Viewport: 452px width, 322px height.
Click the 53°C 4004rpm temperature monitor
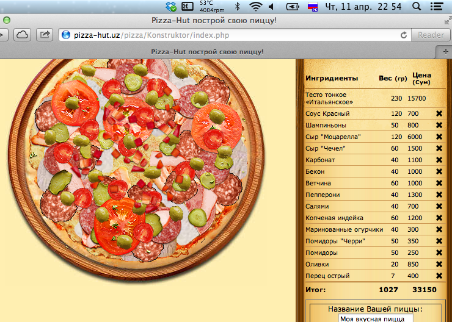(212, 6)
